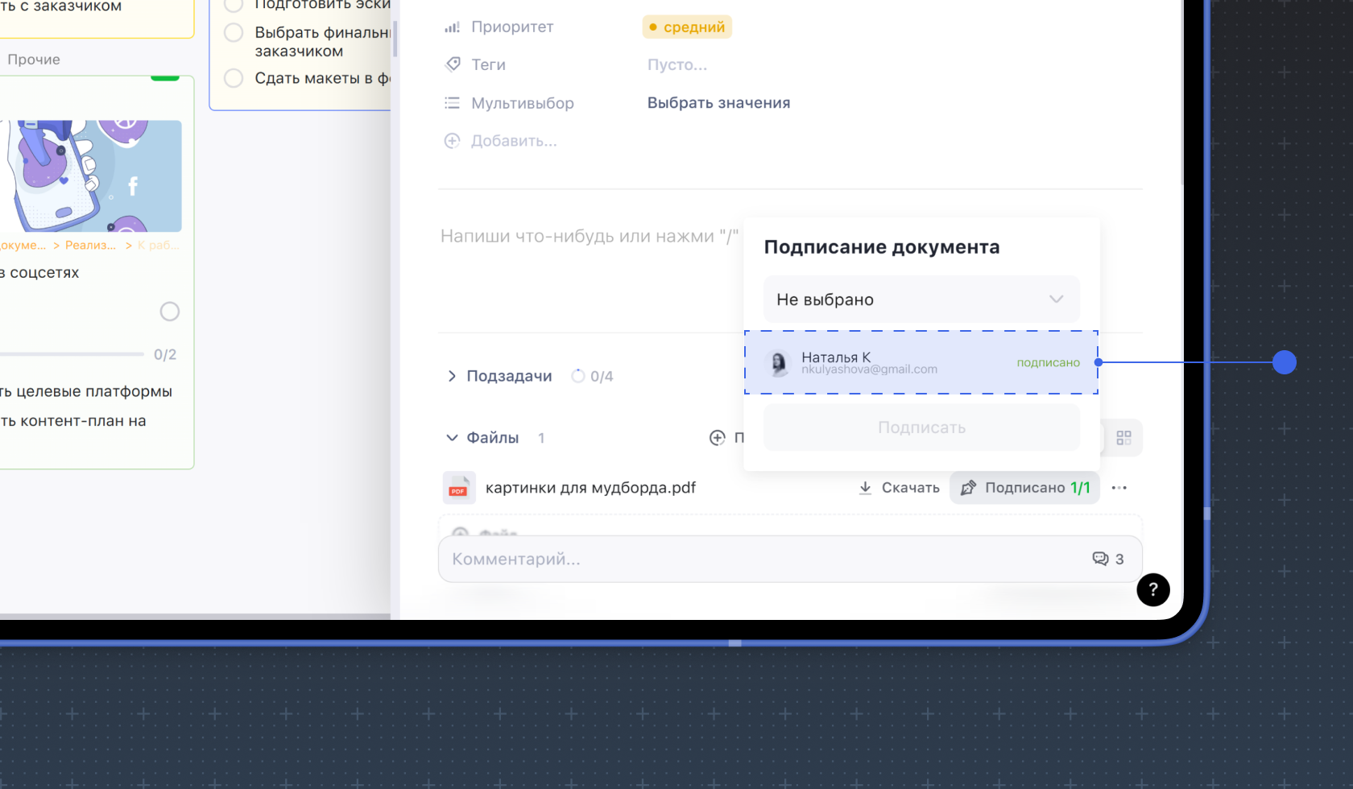Click the Скачать download button

tap(899, 488)
